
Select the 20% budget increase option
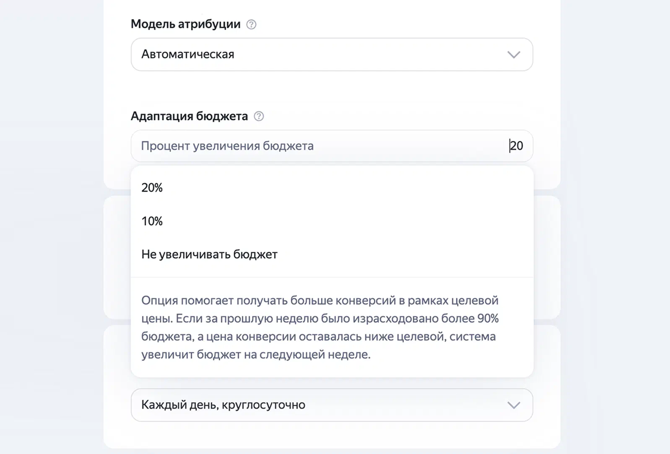(332, 188)
